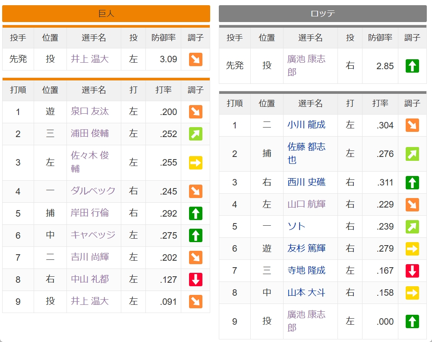Click the 打順 header in the 巨人 table
Screen dimensions: 432x342
point(18,90)
